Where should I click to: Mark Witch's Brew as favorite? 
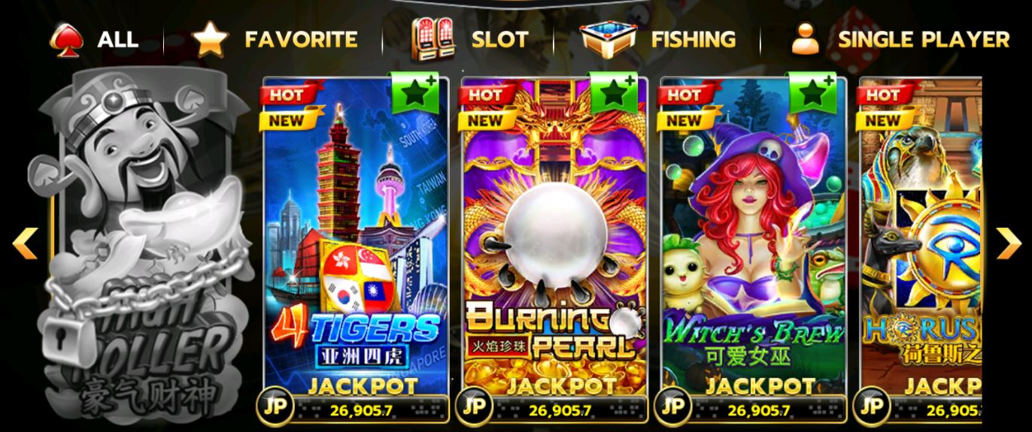click(x=812, y=93)
